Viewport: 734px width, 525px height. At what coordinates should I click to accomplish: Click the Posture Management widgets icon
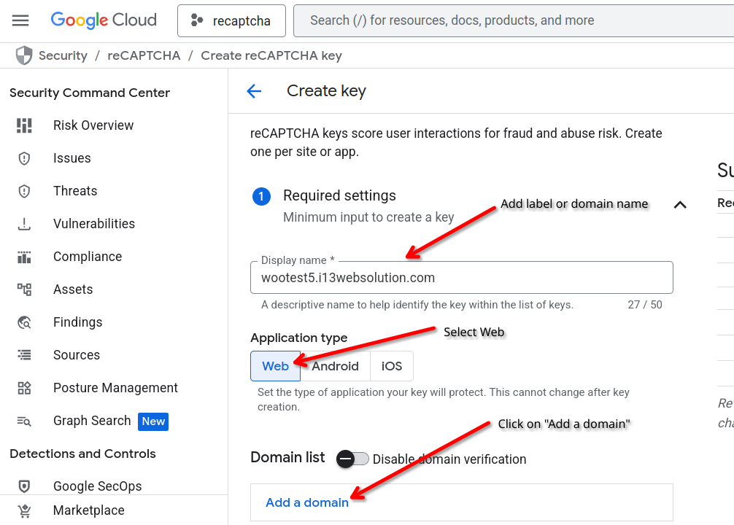click(24, 388)
